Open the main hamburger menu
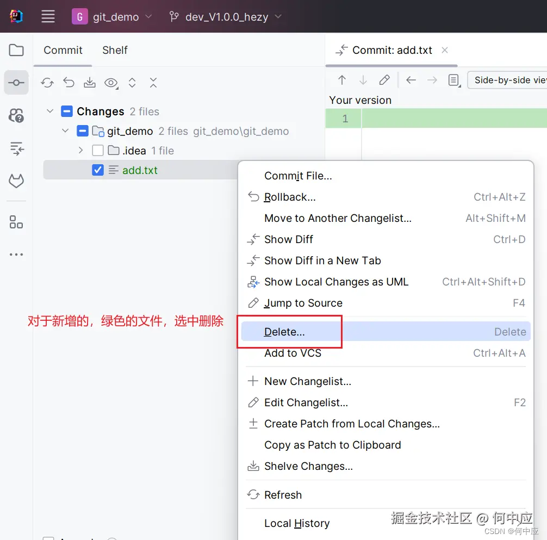 coord(48,16)
